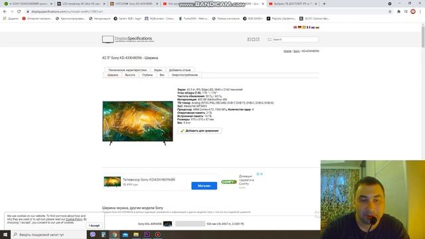The width and height of the screenshot is (425, 239).
Task: Close the advertisement with the X icon
Action: (262, 174)
